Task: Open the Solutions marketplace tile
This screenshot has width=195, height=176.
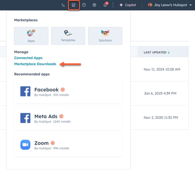Action: coord(105,36)
